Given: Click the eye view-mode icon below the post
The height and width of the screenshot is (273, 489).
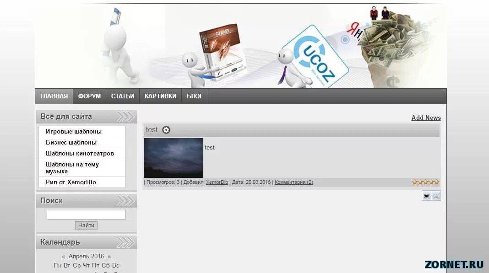Looking at the screenshot, I should click(x=426, y=196).
